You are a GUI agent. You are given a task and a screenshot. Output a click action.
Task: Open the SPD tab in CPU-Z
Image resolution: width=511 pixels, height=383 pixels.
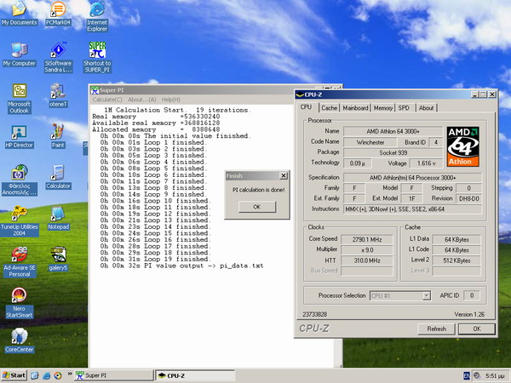click(x=405, y=108)
